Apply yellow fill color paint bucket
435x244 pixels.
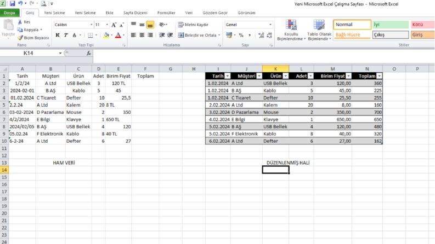(106, 35)
